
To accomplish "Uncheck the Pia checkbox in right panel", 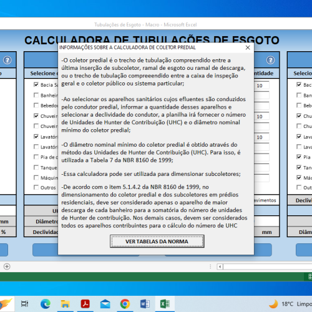I will click(299, 157).
